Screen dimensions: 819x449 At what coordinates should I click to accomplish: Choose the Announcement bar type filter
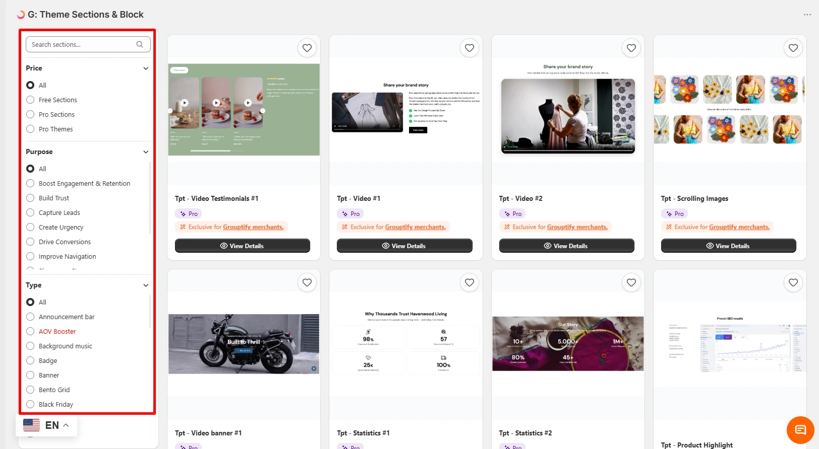click(x=30, y=317)
